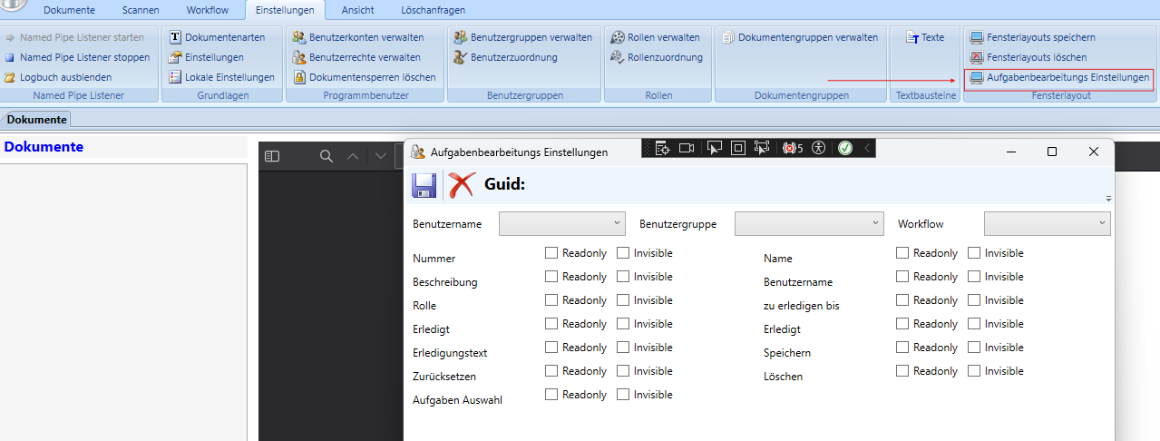Open the Benutzergruppe combo box
The height and width of the screenshot is (441, 1160).
tap(809, 223)
